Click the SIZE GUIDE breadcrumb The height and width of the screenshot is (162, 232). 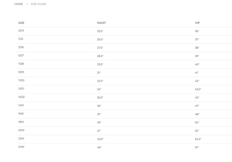point(39,4)
